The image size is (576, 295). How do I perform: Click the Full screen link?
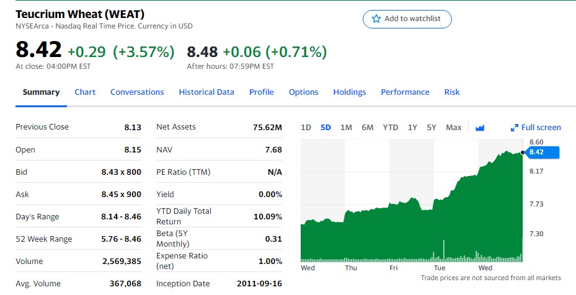click(x=541, y=128)
